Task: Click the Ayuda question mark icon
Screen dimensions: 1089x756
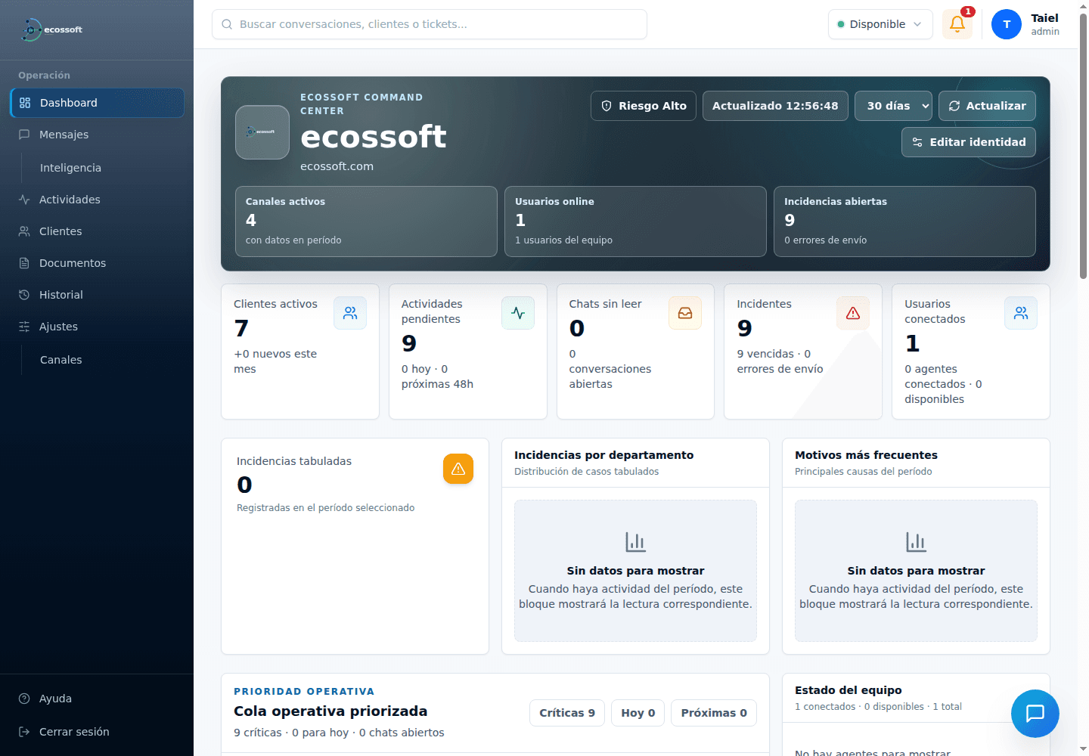Action: click(24, 699)
